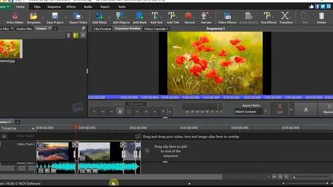Open the Clips menu tab
Screen dimensions: 333x187
pyautogui.click(x=37, y=7)
